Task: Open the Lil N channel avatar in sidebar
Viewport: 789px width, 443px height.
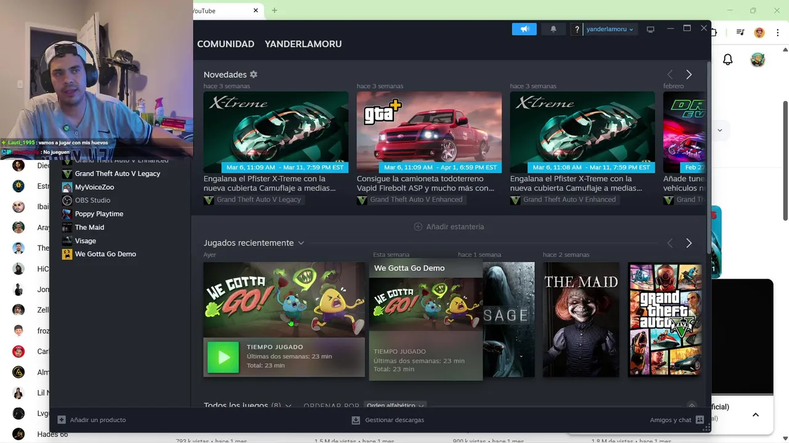Action: point(18,393)
